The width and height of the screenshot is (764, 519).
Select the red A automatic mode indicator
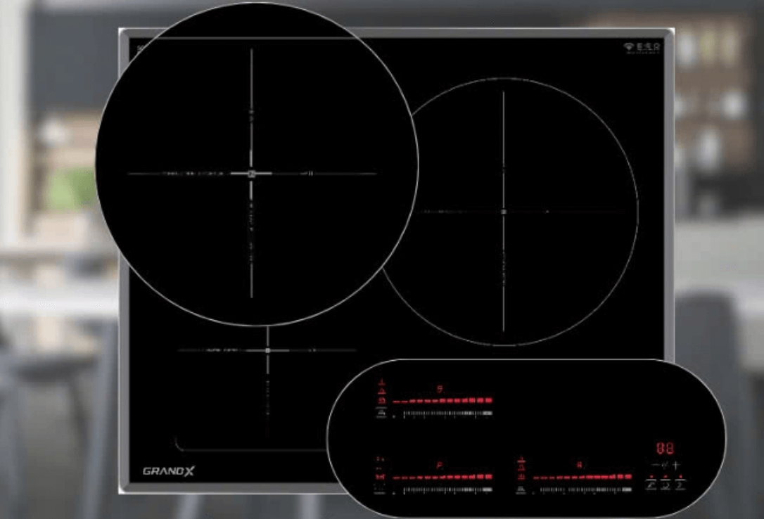580,465
